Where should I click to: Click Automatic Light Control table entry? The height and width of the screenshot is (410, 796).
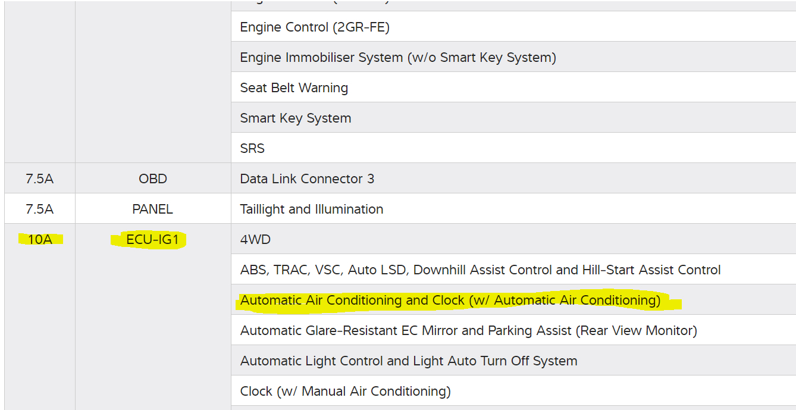click(408, 361)
